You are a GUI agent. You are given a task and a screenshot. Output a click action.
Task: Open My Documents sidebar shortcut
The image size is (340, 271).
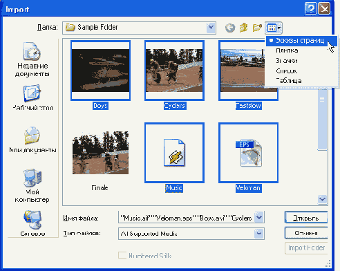click(x=32, y=140)
